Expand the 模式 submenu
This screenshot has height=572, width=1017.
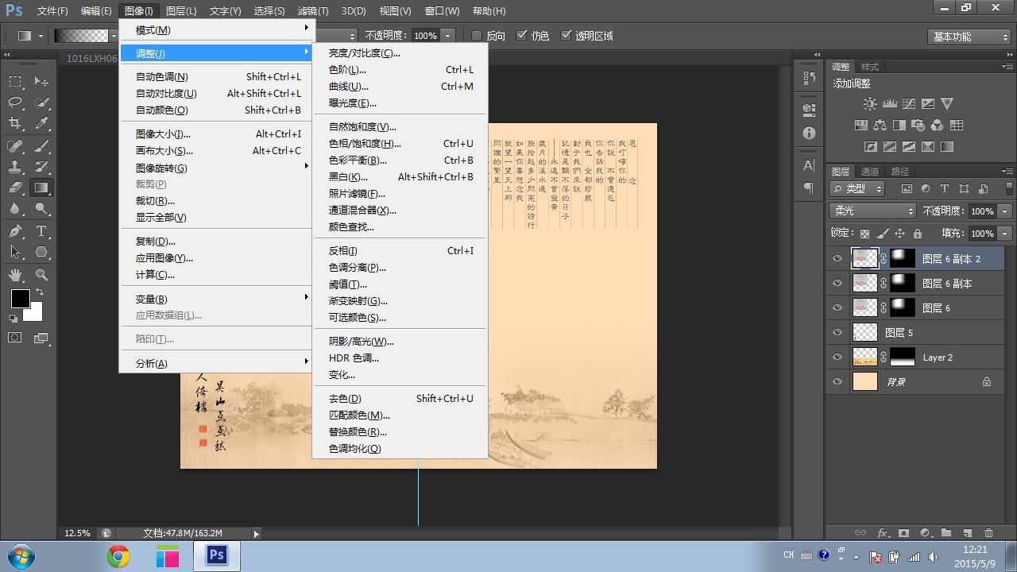click(217, 30)
